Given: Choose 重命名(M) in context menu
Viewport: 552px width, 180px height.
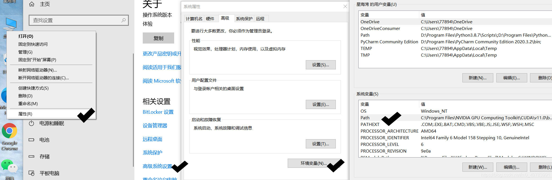Looking at the screenshot, I should 51,103.
